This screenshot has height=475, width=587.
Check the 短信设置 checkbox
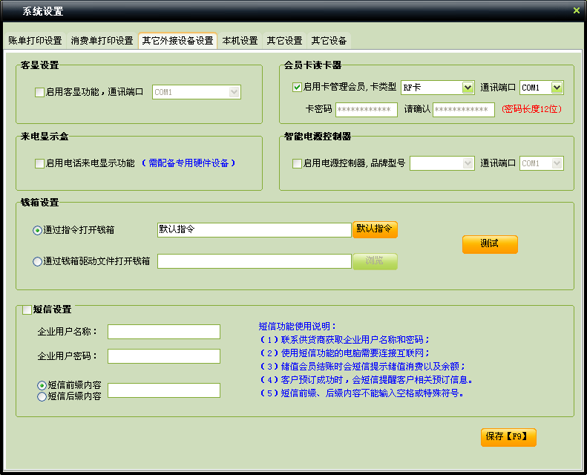(x=27, y=310)
